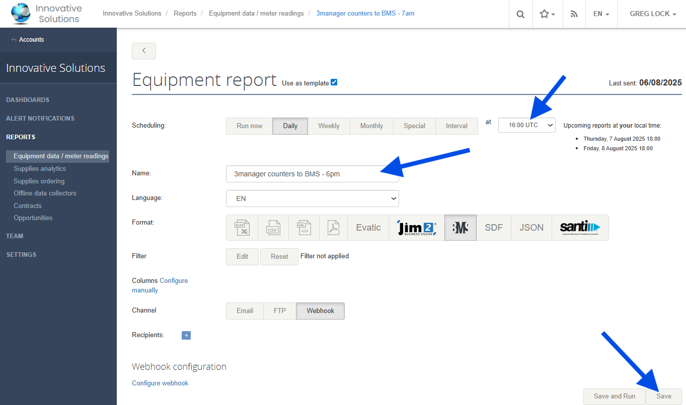Open the TEAM sidebar section
This screenshot has width=686, height=405.
click(x=15, y=236)
